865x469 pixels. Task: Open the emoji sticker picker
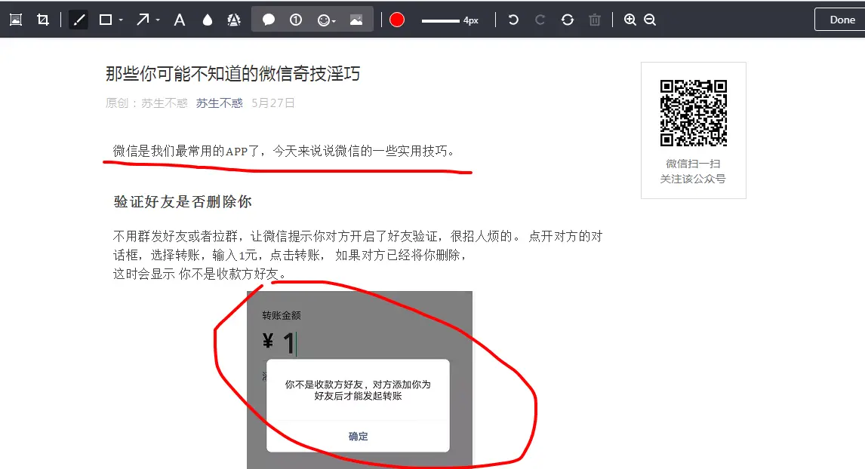pos(326,20)
